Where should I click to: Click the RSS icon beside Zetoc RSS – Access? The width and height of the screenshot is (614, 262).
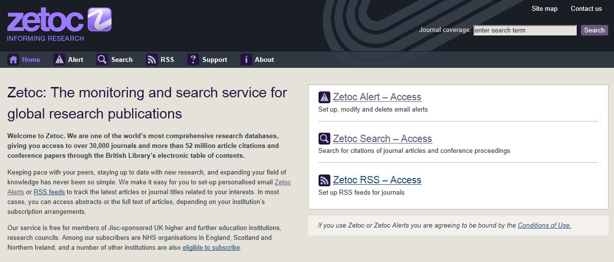coord(324,180)
